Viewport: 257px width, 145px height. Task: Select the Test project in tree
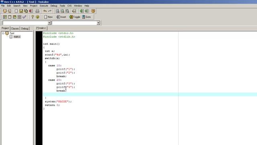click(x=12, y=33)
